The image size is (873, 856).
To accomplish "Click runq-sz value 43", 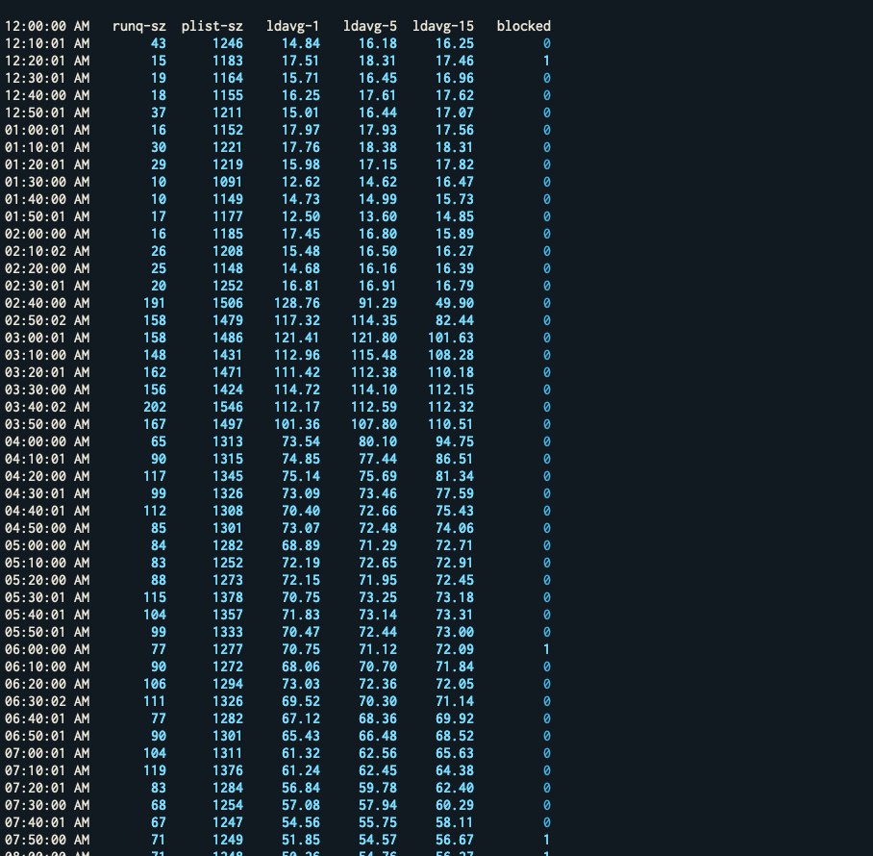I will coord(159,43).
